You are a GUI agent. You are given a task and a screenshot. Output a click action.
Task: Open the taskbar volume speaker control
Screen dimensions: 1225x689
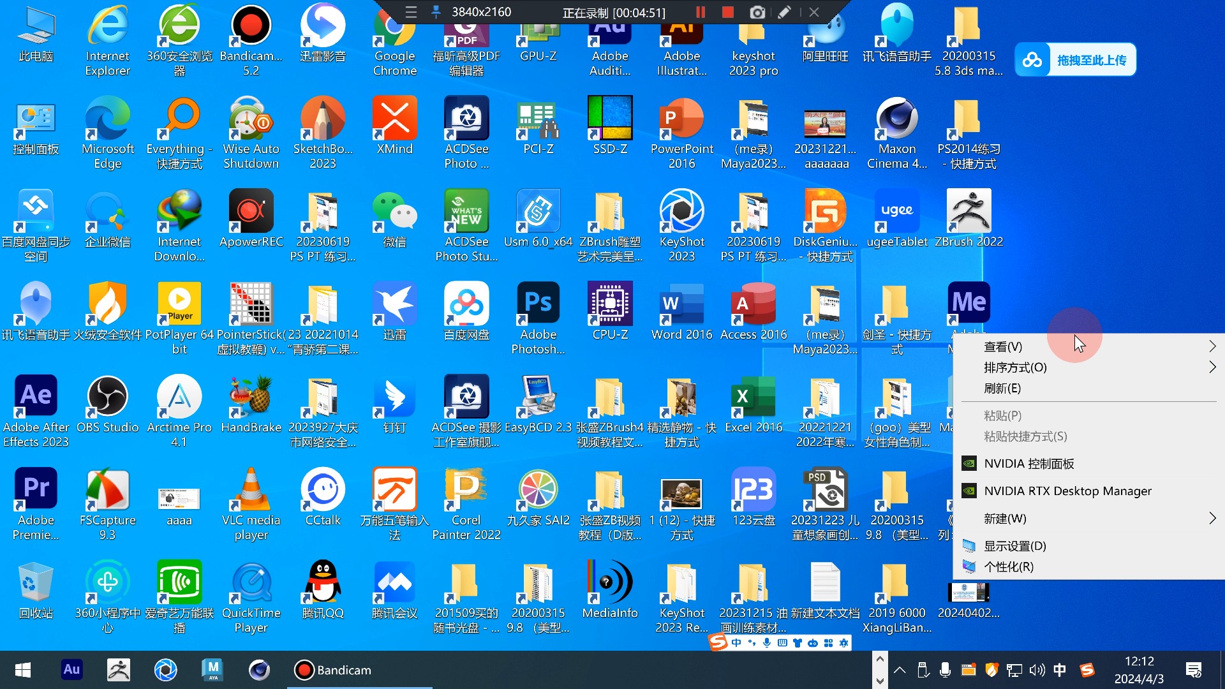tap(1037, 670)
